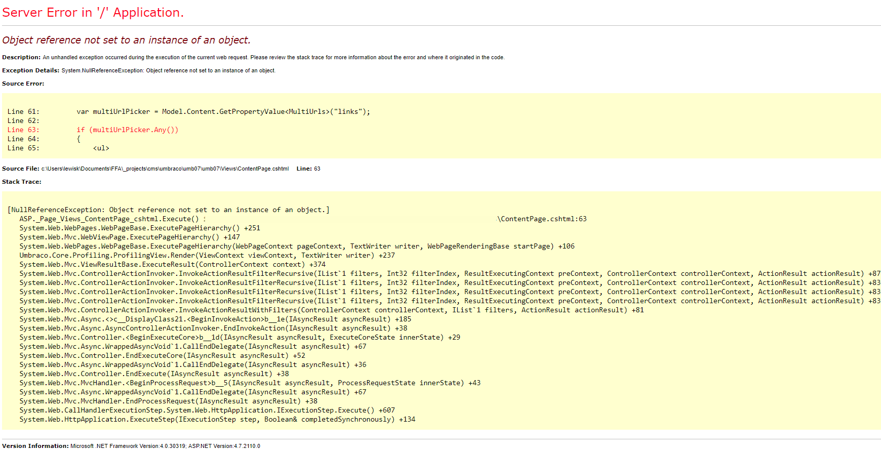Screen dimensions: 881x453
Task: Click the 'MvcHandler.EndProcessRequest' trace line
Action: [x=168, y=401]
